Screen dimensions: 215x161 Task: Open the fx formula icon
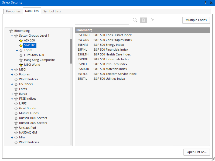(x=152, y=20)
